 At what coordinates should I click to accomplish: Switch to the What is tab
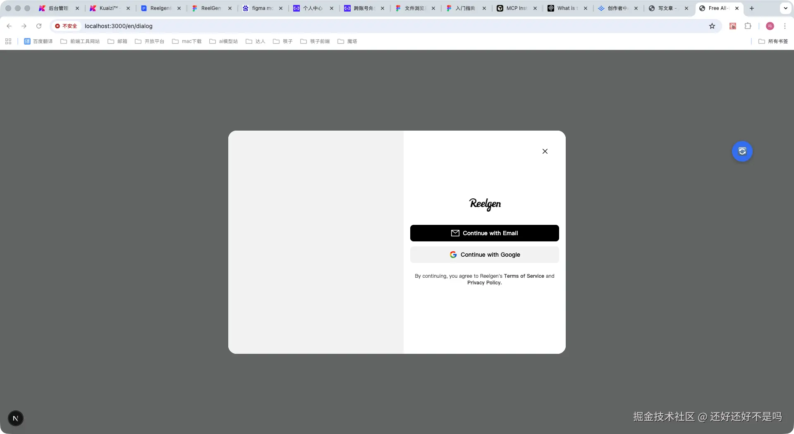coord(567,8)
